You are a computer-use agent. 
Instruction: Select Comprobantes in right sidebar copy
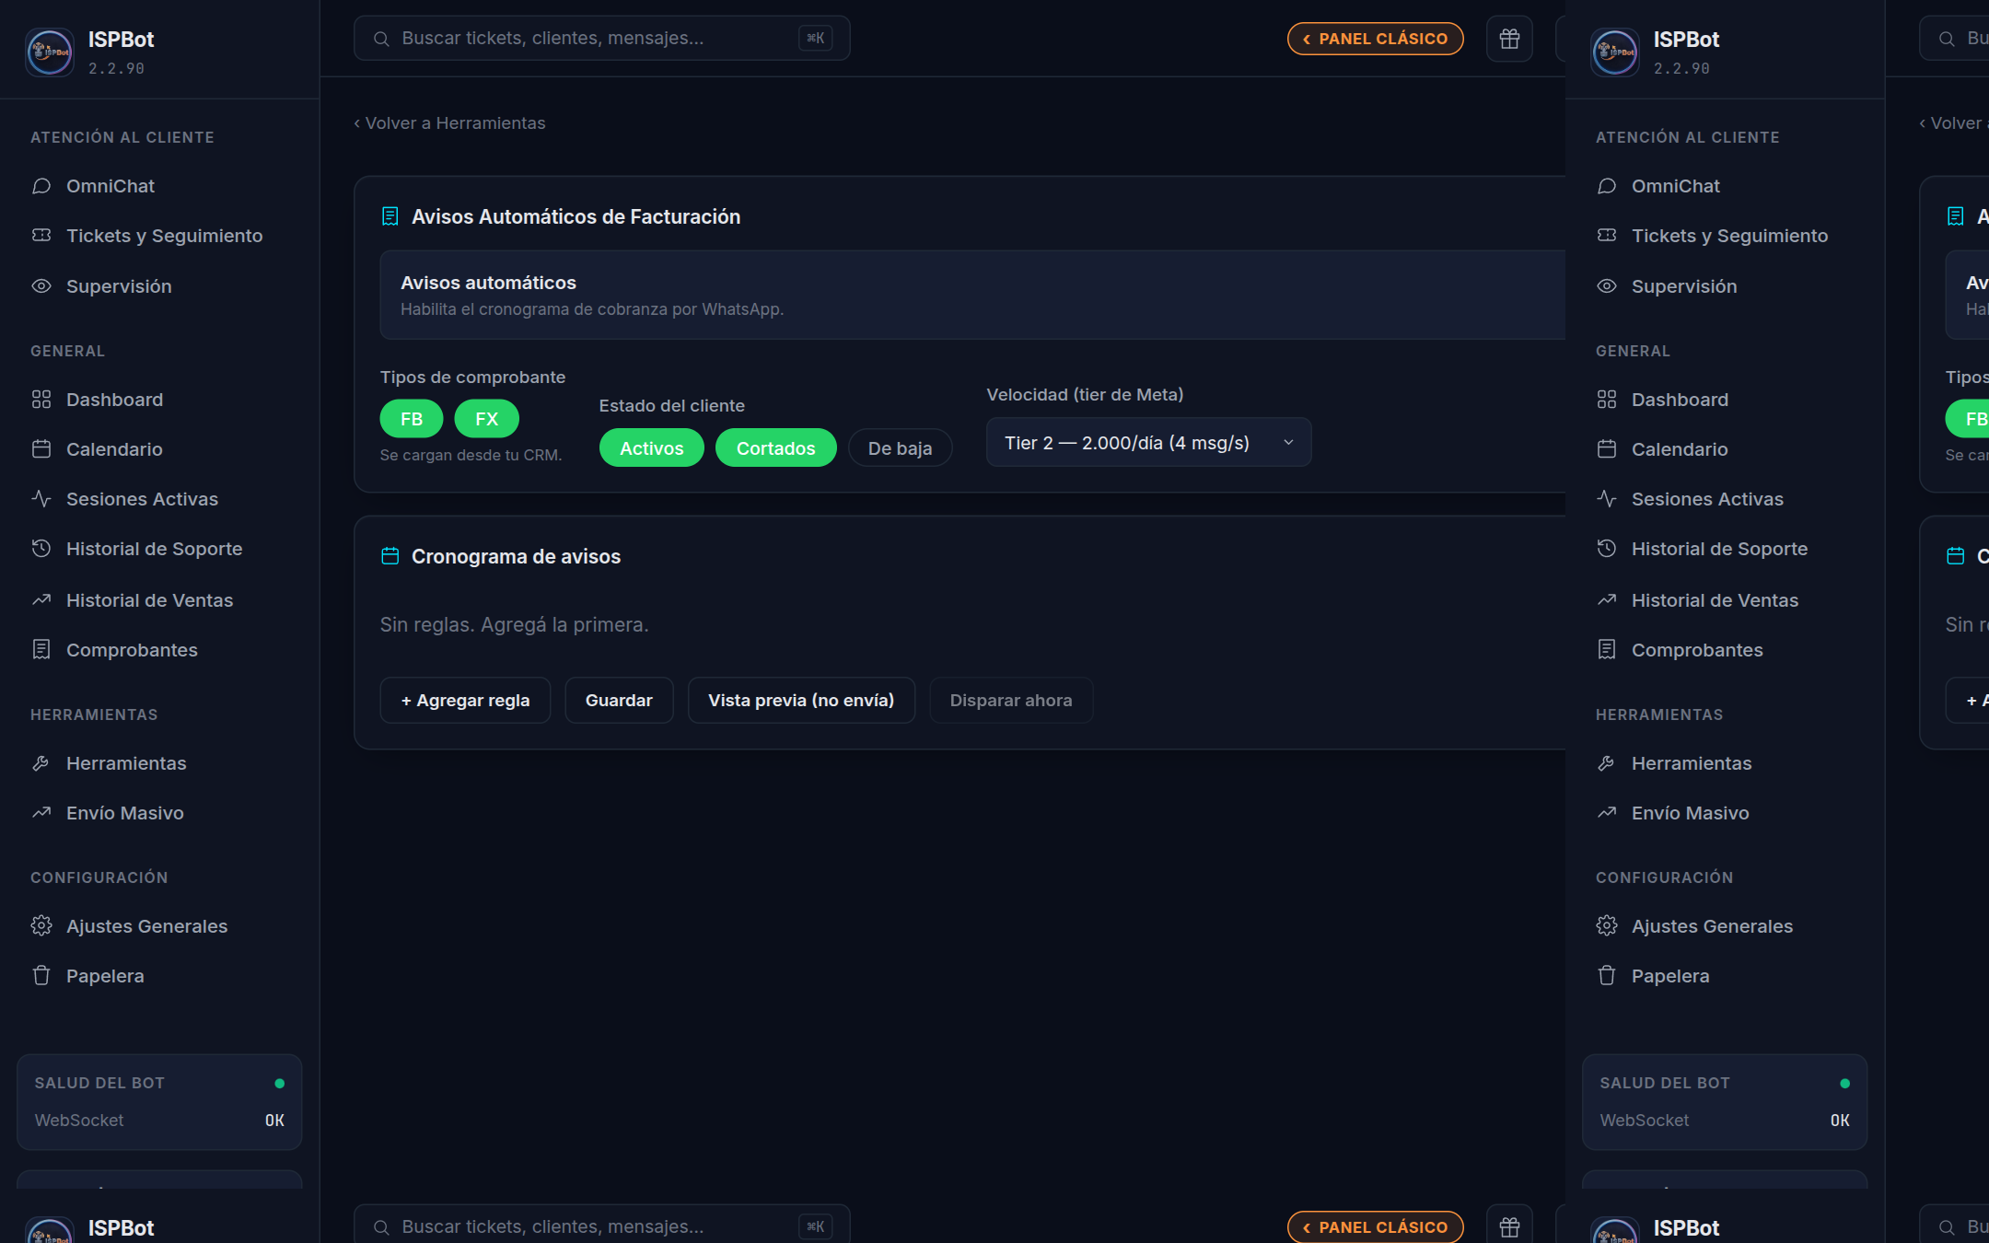coord(1725,650)
